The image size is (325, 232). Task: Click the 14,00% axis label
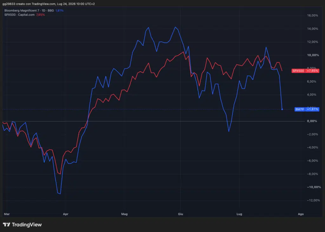pyautogui.click(x=313, y=29)
